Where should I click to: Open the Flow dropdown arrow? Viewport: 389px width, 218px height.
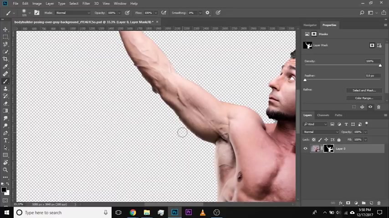(x=156, y=13)
